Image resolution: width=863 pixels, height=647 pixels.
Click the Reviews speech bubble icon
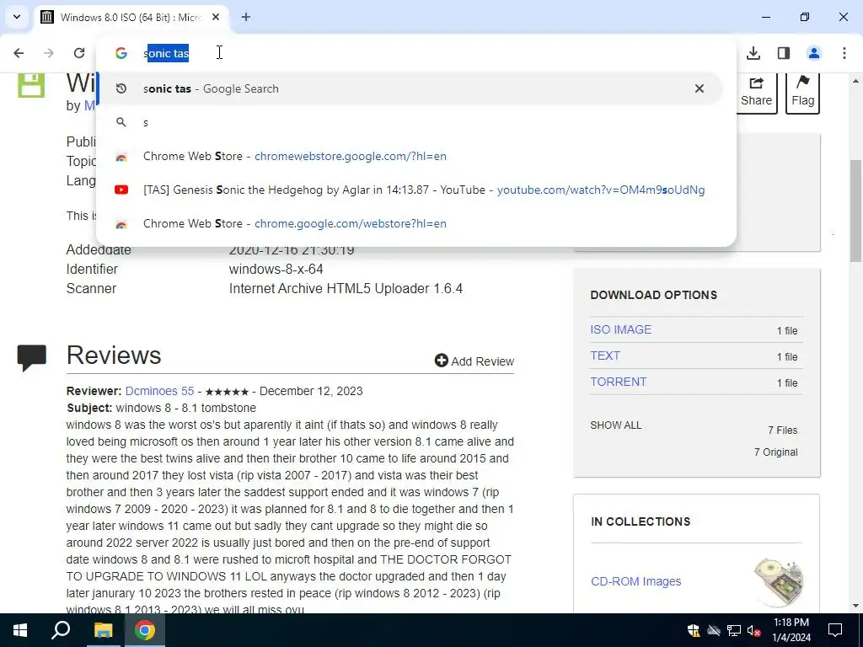(x=32, y=357)
